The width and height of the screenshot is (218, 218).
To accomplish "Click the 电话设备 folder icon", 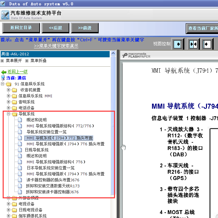I will [x=14, y=108].
